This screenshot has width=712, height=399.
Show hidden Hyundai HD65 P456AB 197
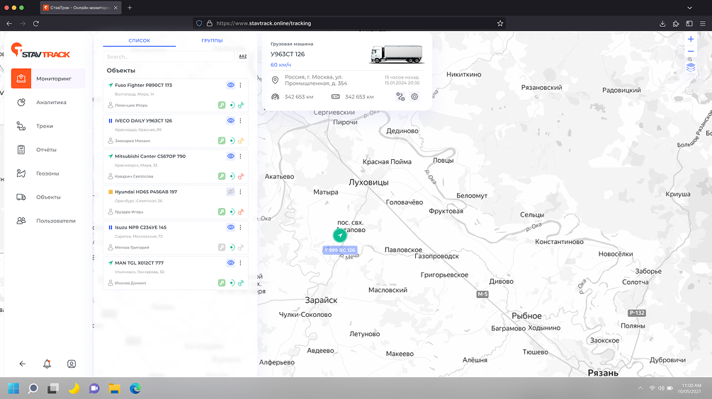230,192
